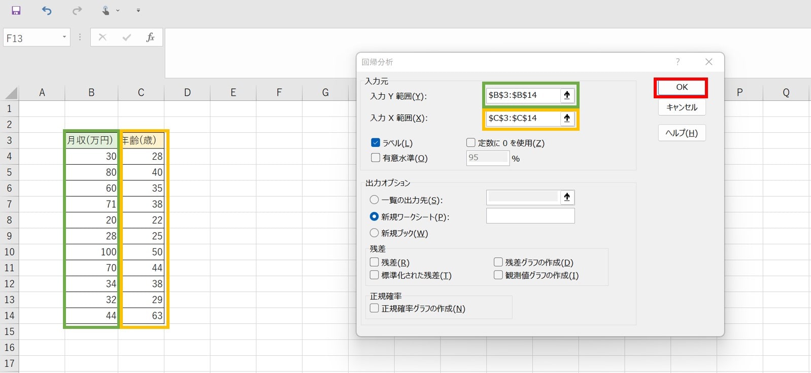Click the dialog help question mark
The height and width of the screenshot is (373, 811).
pyautogui.click(x=678, y=62)
